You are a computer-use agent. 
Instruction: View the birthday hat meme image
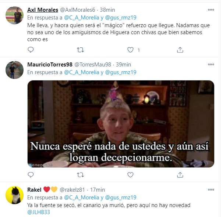121,124
